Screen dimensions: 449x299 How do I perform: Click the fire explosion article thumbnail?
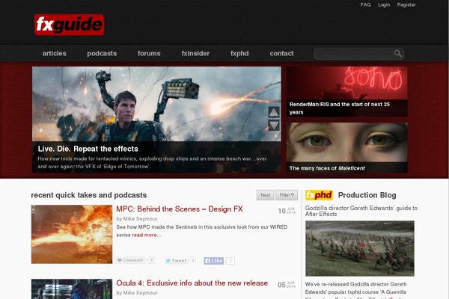72,234
